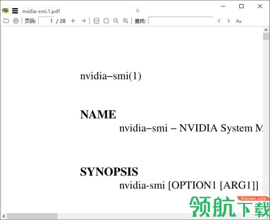The height and width of the screenshot is (220, 270).
Task: Click the page number input field
Action: [46, 21]
